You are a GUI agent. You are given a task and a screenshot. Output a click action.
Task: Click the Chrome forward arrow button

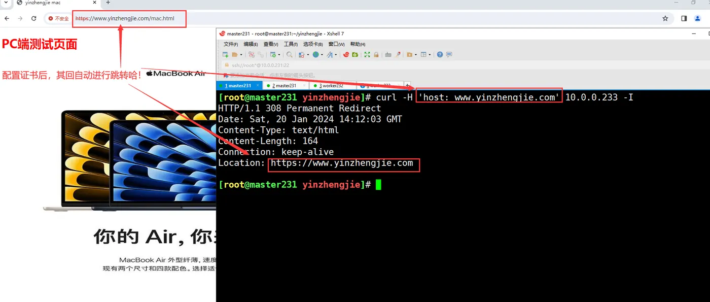tap(20, 18)
